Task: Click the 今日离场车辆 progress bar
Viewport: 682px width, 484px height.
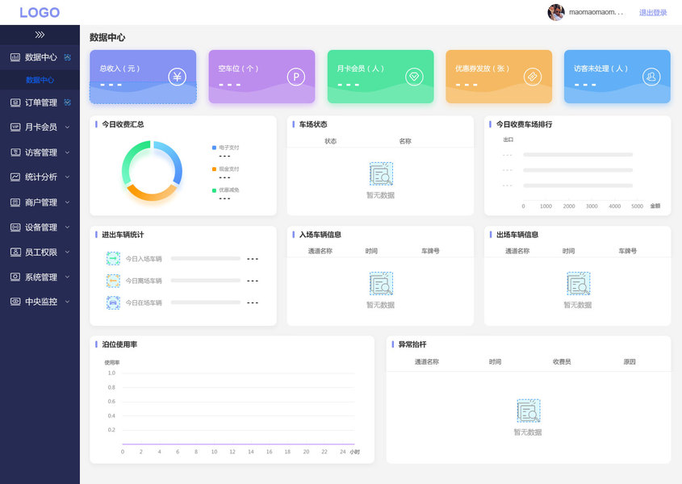Action: [205, 281]
